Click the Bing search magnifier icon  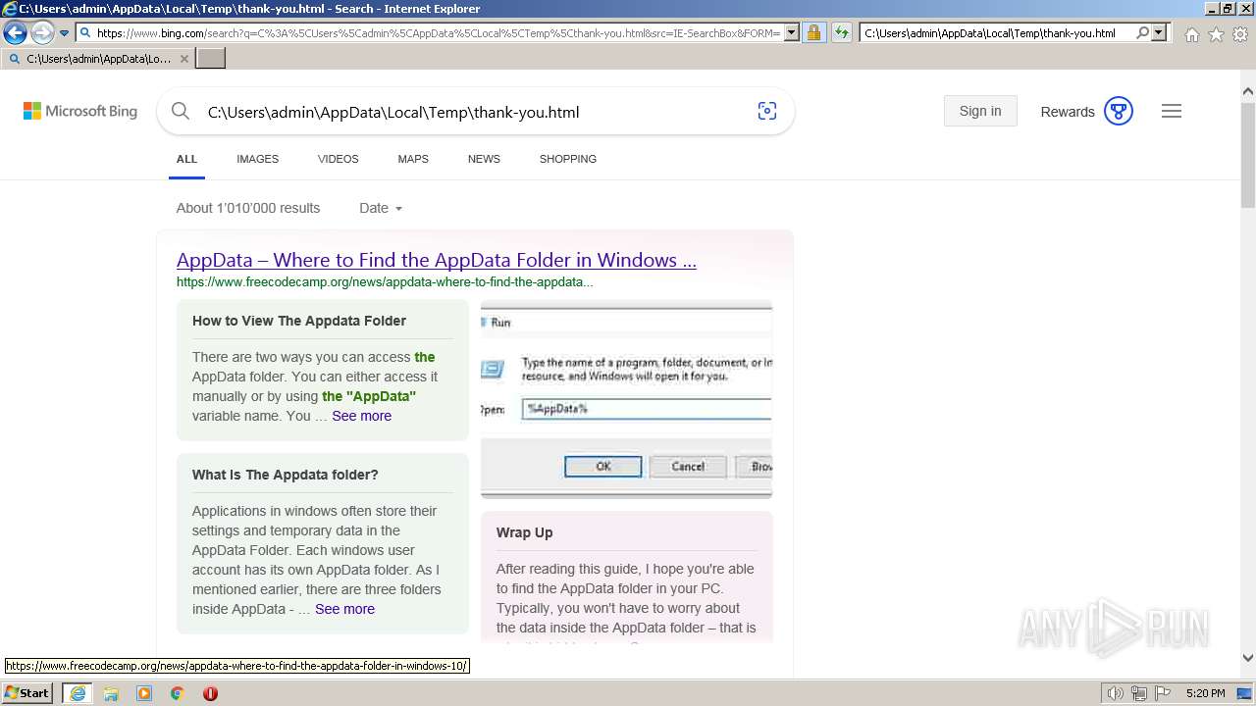pos(181,112)
